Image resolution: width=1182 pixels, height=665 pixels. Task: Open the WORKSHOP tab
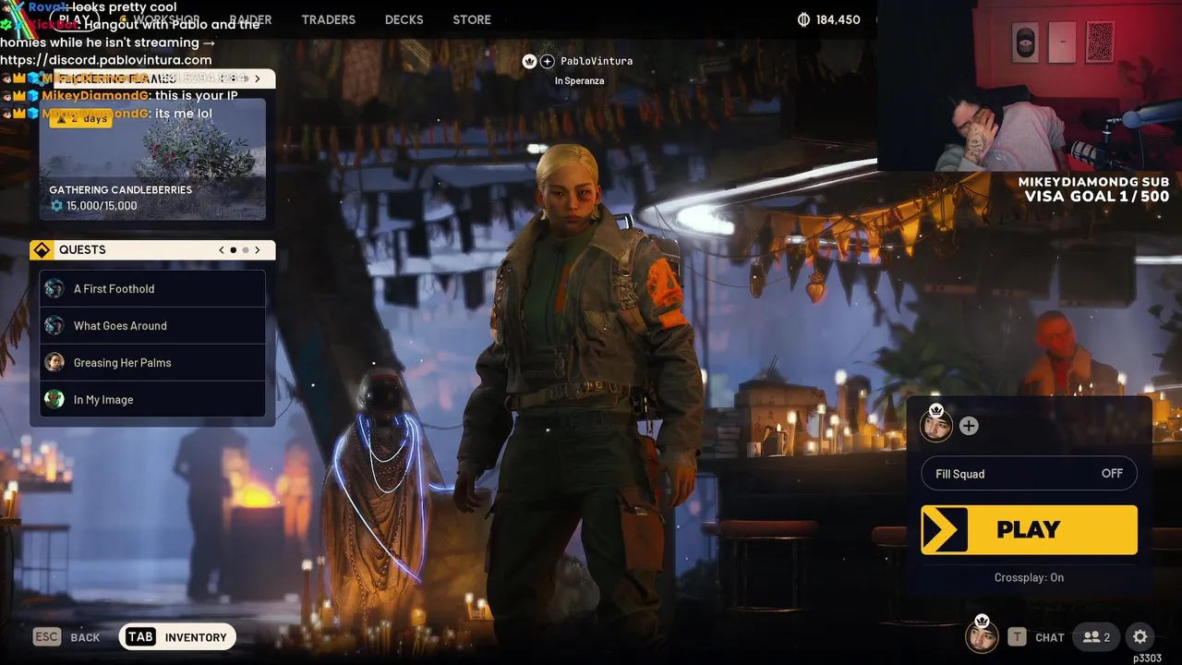[x=166, y=19]
